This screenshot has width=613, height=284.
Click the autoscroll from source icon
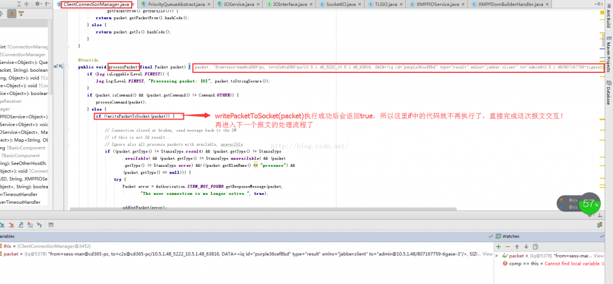coord(25,4)
